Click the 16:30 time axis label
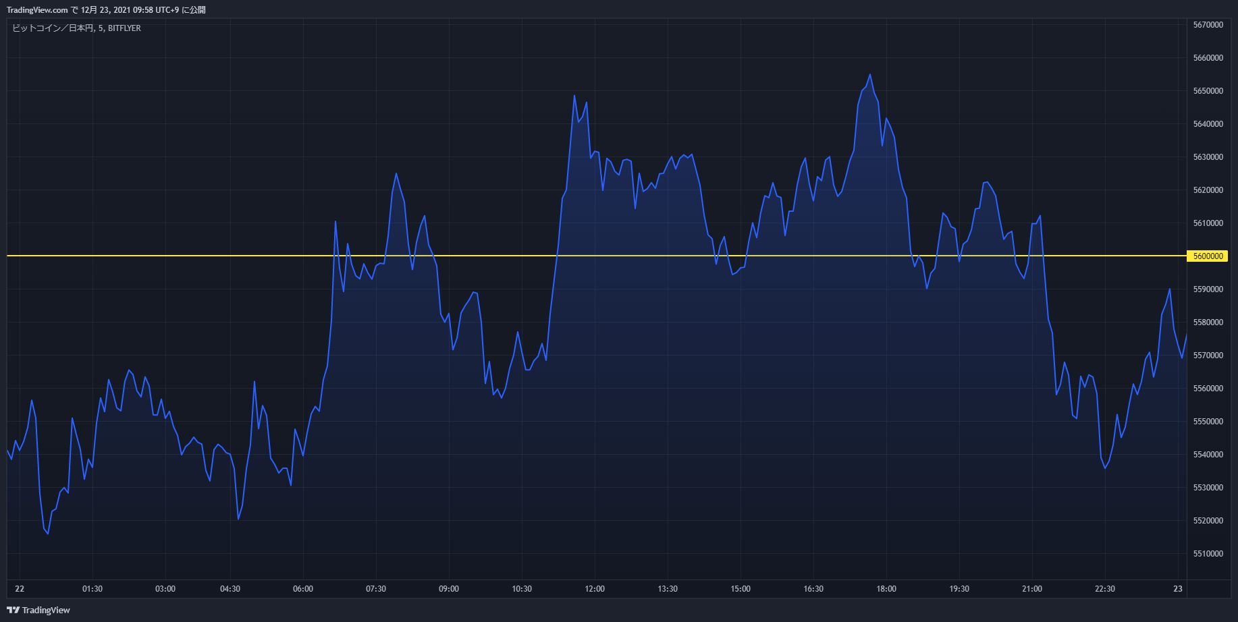This screenshot has width=1238, height=622. (813, 589)
